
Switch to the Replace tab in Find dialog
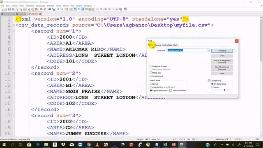[158, 45]
